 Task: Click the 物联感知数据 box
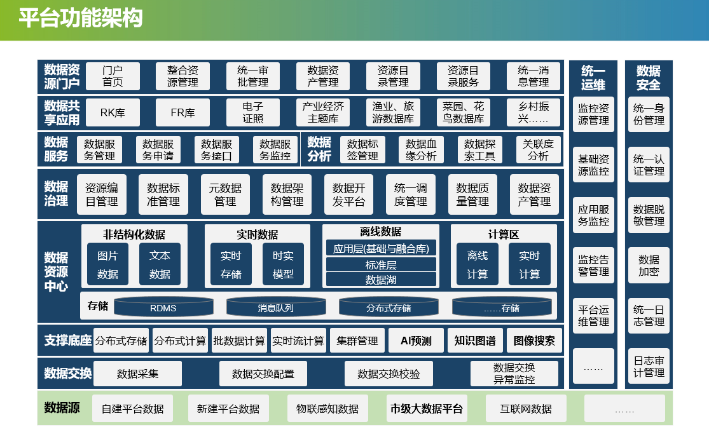click(327, 409)
